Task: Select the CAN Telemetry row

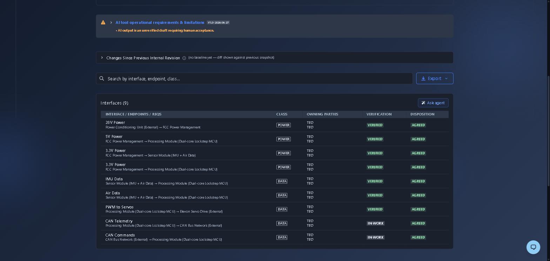Action: pyautogui.click(x=275, y=223)
